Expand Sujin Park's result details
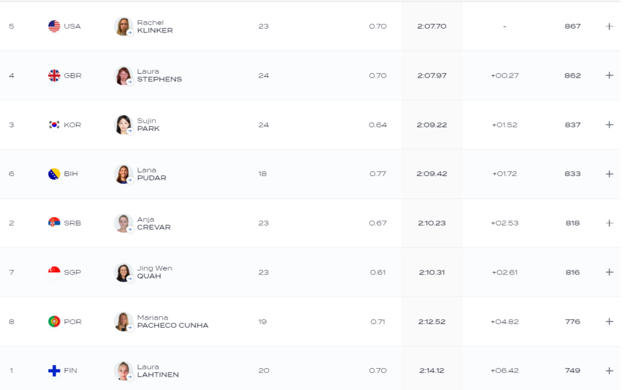The width and height of the screenshot is (626, 390). point(609,125)
